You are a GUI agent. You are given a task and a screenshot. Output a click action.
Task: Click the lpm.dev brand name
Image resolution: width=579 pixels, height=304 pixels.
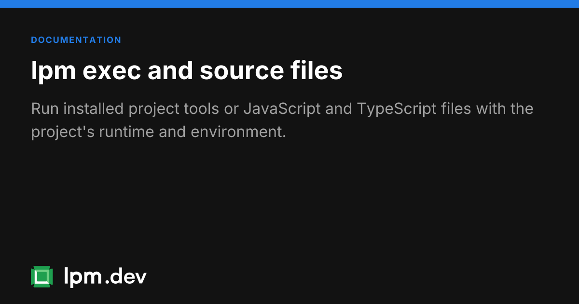click(105, 276)
